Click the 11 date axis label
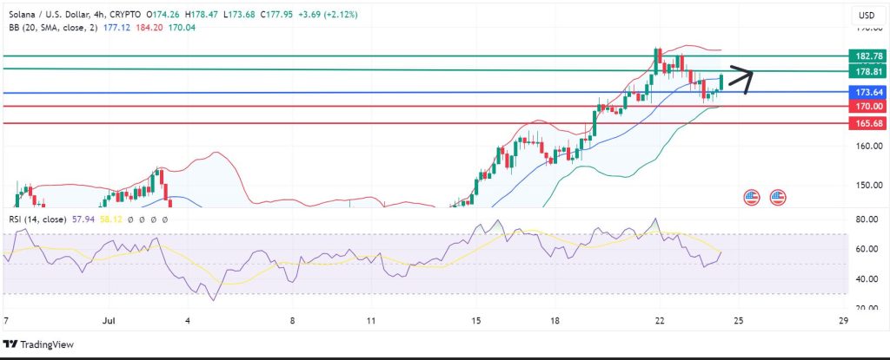Viewport: 890px width, 360px height. pyautogui.click(x=371, y=320)
